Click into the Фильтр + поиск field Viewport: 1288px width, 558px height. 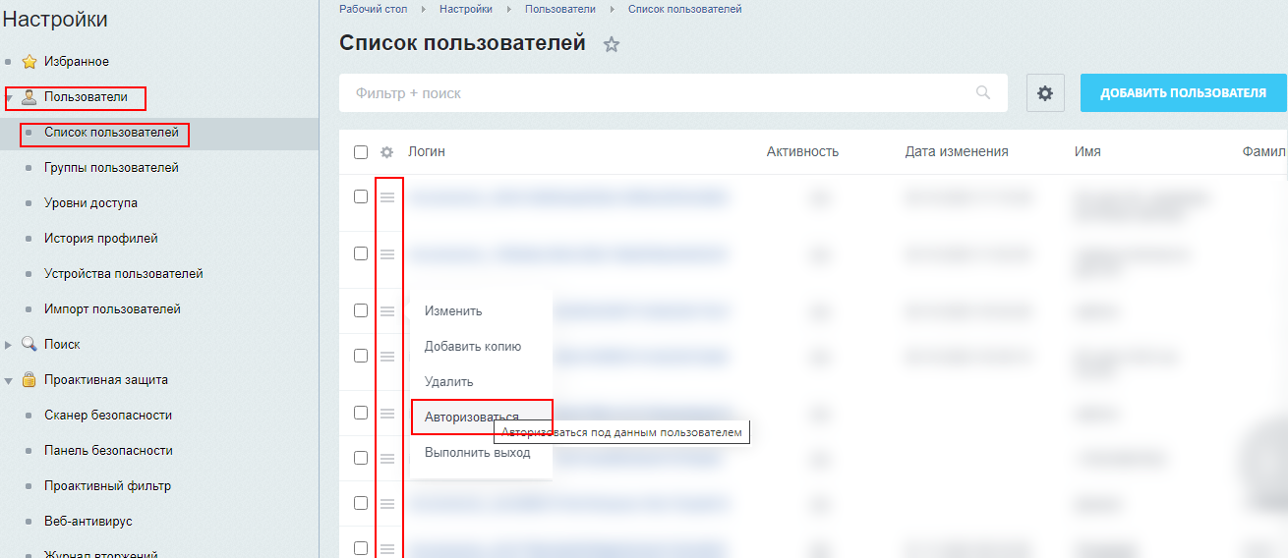[x=649, y=93]
